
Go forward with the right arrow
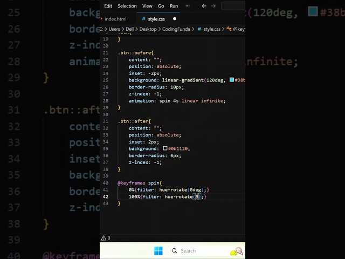[x=213, y=6]
